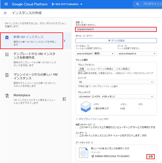162x163 pixels.
Task: Select マシンイメージからの新しい VM インスタンス option
Action: click(35, 80)
